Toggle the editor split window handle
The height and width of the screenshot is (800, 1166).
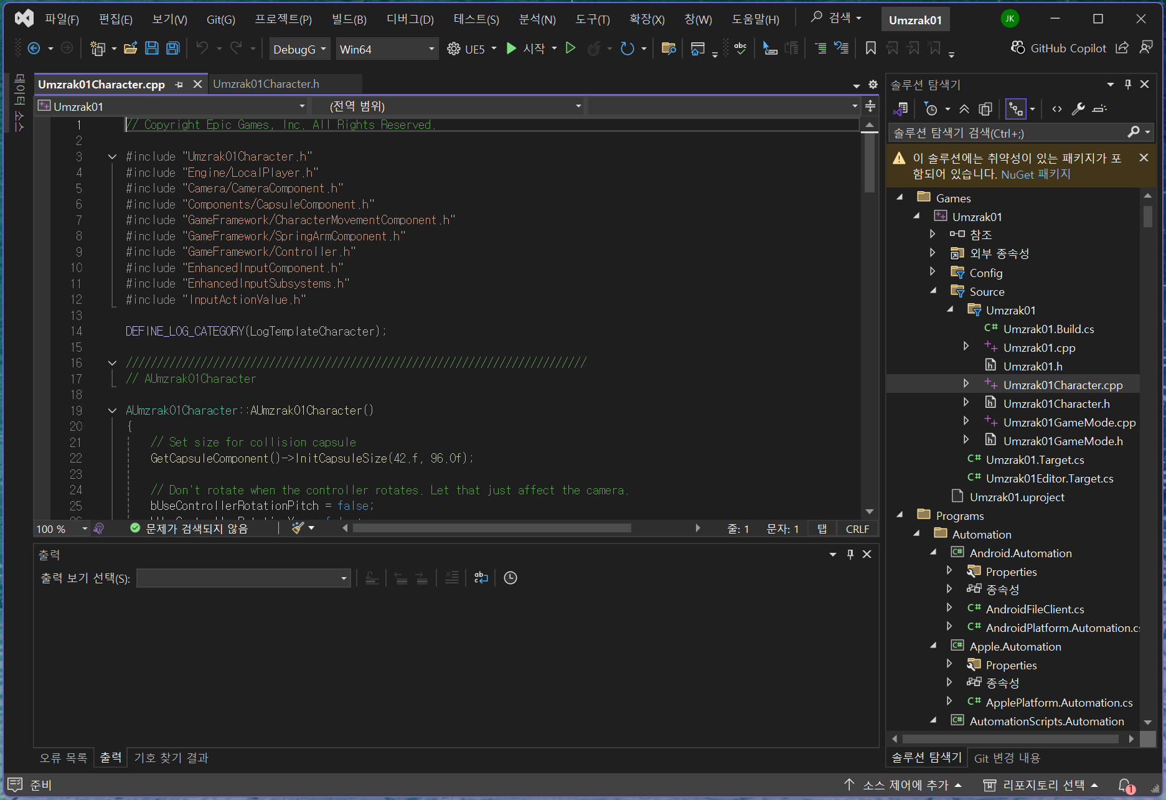click(870, 106)
